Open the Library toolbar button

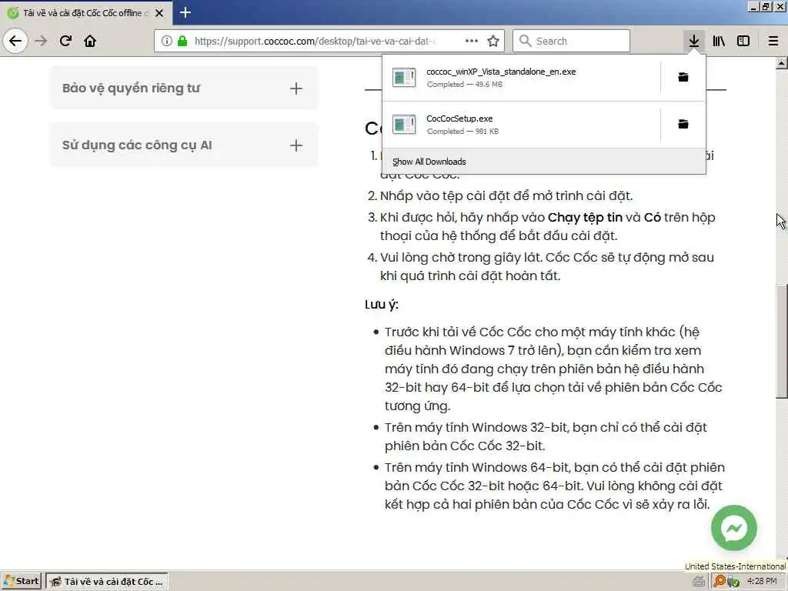pos(719,41)
